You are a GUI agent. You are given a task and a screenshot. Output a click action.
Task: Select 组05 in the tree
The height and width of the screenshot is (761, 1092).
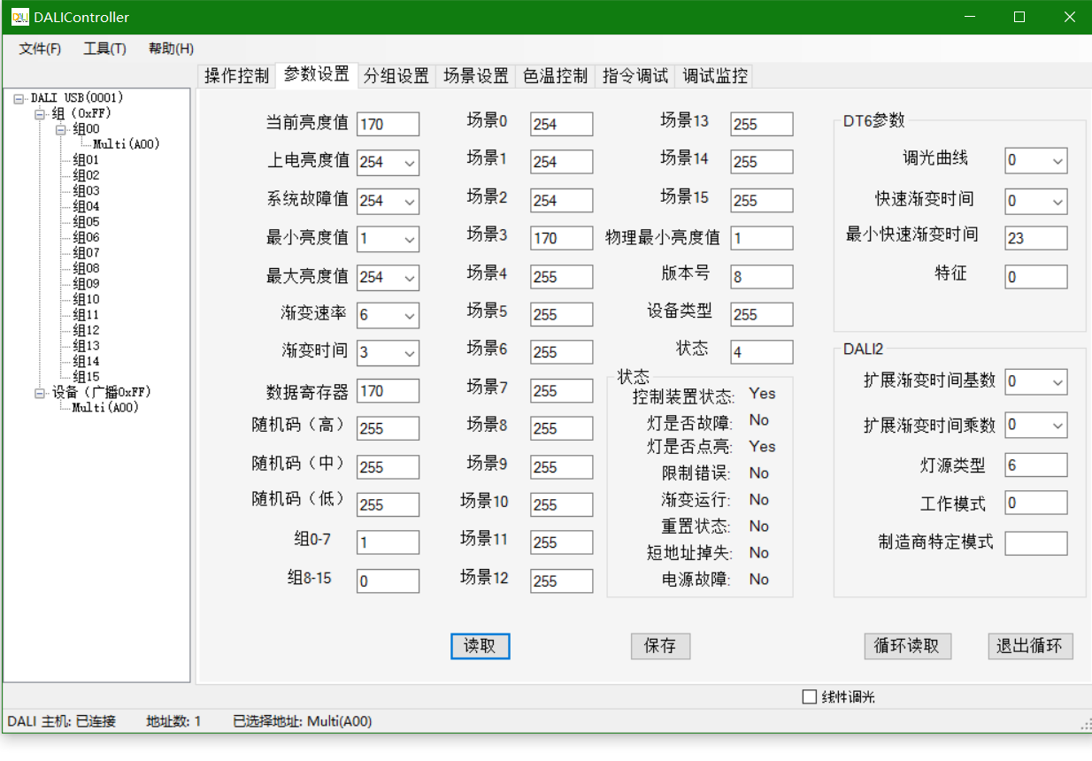86,222
